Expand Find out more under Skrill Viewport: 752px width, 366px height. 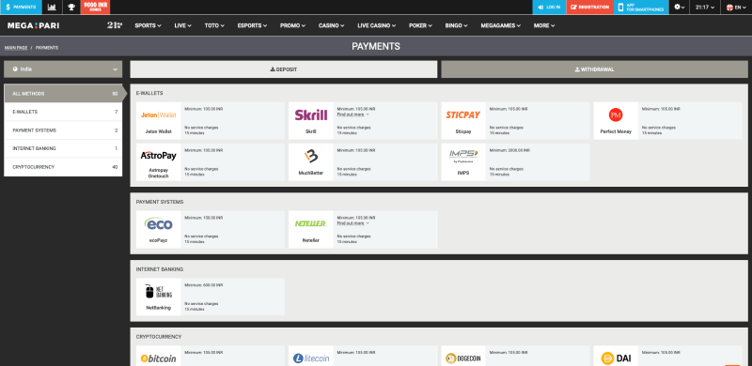[353, 114]
